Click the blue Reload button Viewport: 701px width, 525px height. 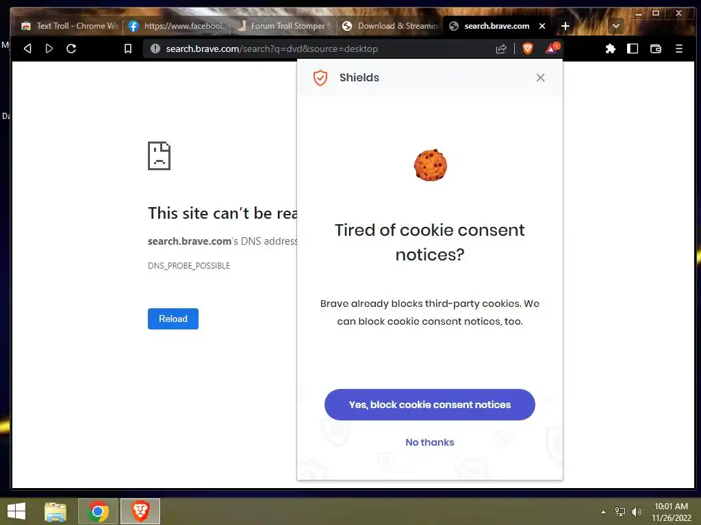point(173,319)
